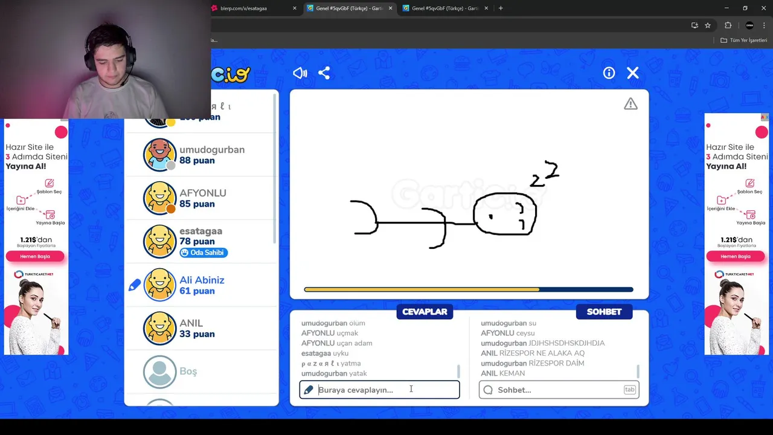This screenshot has height=435, width=773.
Task: Click TURKTICARET.NET logo in right ad
Action: click(736, 274)
